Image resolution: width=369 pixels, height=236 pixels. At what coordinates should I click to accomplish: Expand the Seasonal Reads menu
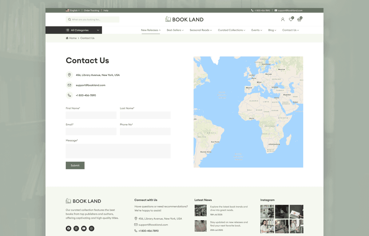pos(201,30)
